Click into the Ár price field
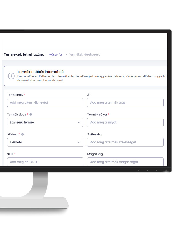Image resolution: width=177 pixels, height=228 pixels. (x=125, y=102)
